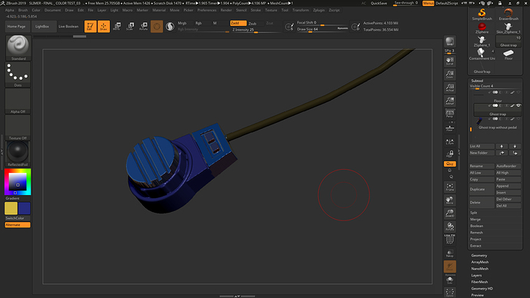Image resolution: width=530 pixels, height=298 pixels.
Task: Toggle the orange Qxyz rotation button
Action: tap(449, 164)
